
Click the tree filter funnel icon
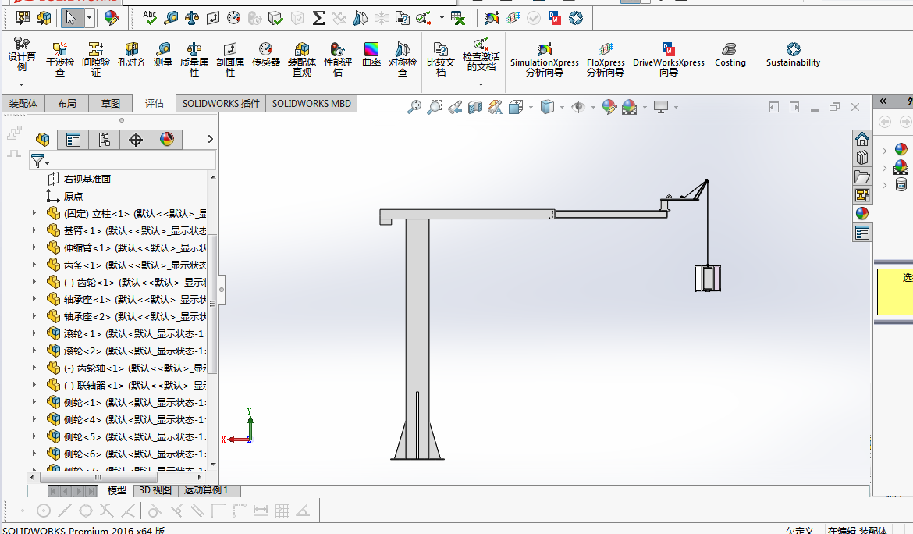38,161
